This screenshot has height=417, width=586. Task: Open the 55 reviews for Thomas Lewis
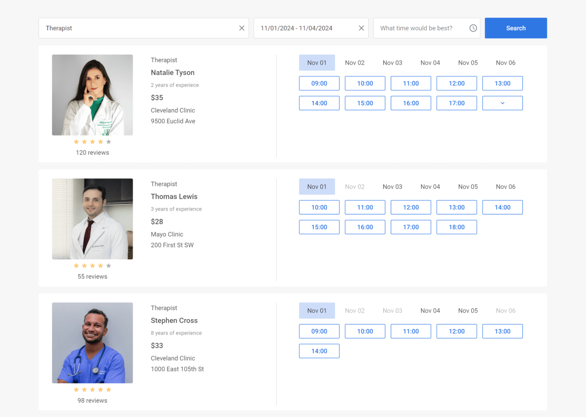click(92, 277)
